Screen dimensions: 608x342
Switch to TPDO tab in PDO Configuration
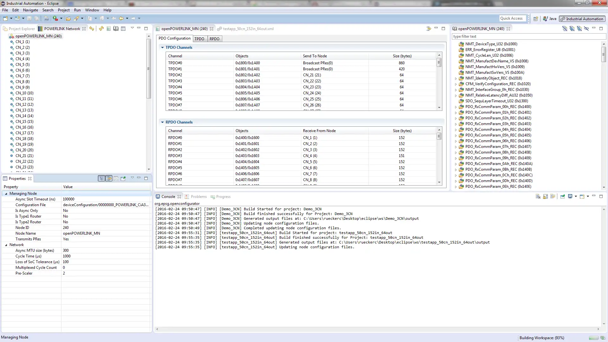click(199, 38)
